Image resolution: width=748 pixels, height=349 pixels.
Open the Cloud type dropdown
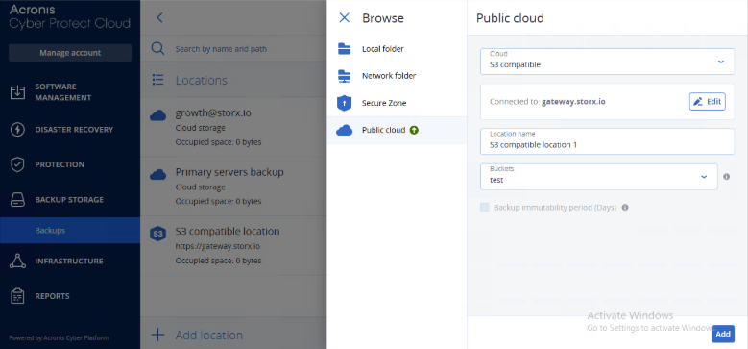click(607, 62)
